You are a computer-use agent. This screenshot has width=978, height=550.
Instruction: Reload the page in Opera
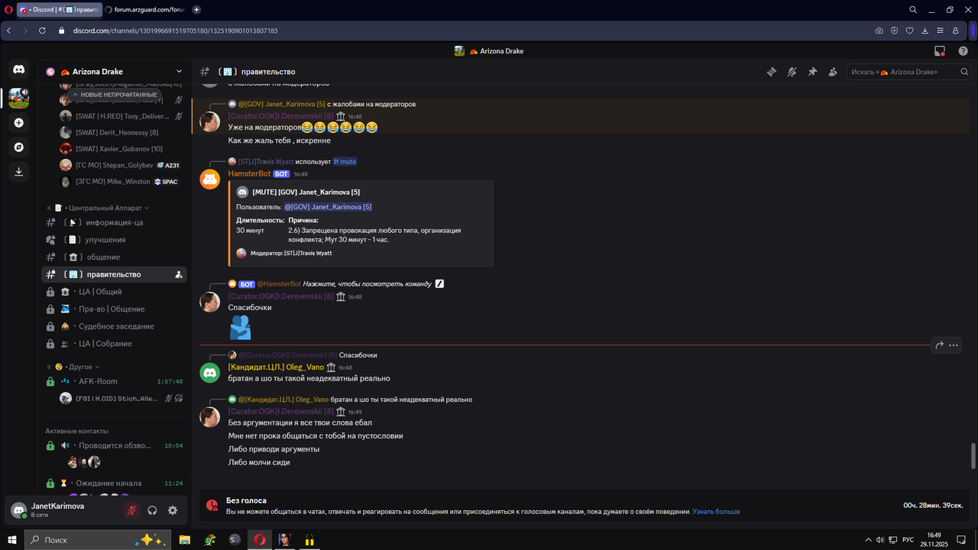[x=42, y=31]
